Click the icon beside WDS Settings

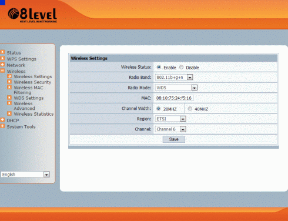[9, 98]
